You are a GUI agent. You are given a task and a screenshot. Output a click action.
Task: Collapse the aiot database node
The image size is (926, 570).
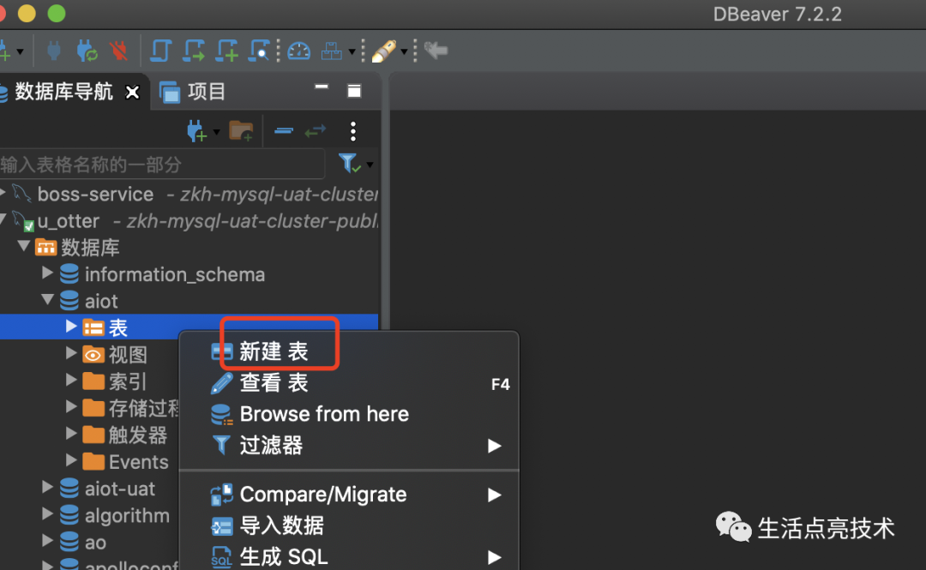click(x=47, y=299)
